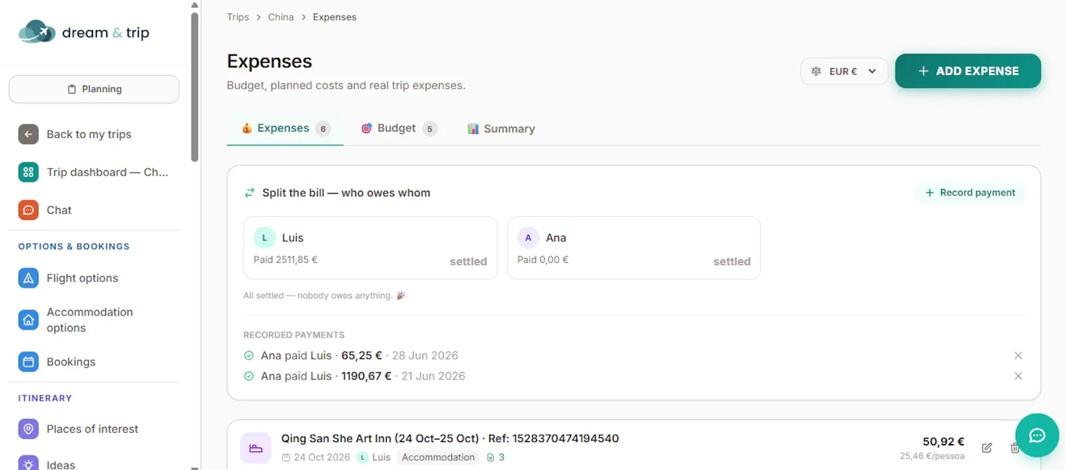Switch to the Budget tab
This screenshot has height=470, width=1065.
[x=399, y=128]
